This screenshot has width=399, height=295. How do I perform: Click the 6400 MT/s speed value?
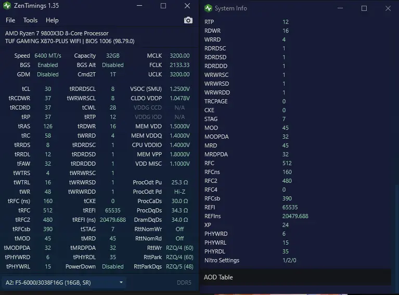point(48,56)
